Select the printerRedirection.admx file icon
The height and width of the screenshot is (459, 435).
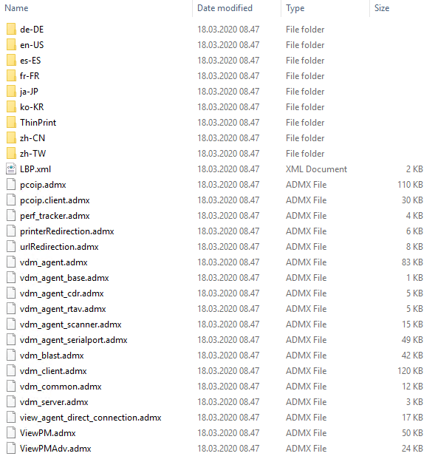click(x=11, y=231)
